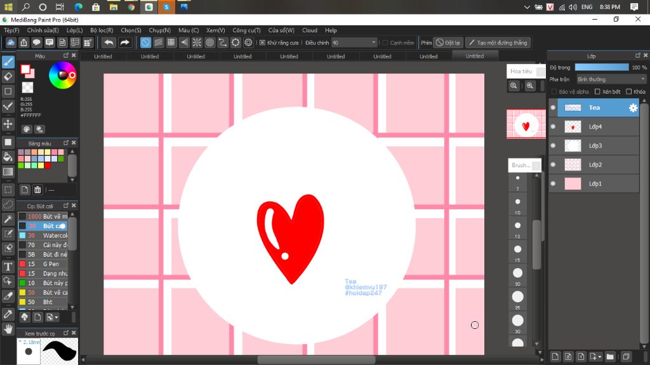This screenshot has height=365, width=650.
Task: Hide the Lớp1 layer
Action: pos(553,184)
